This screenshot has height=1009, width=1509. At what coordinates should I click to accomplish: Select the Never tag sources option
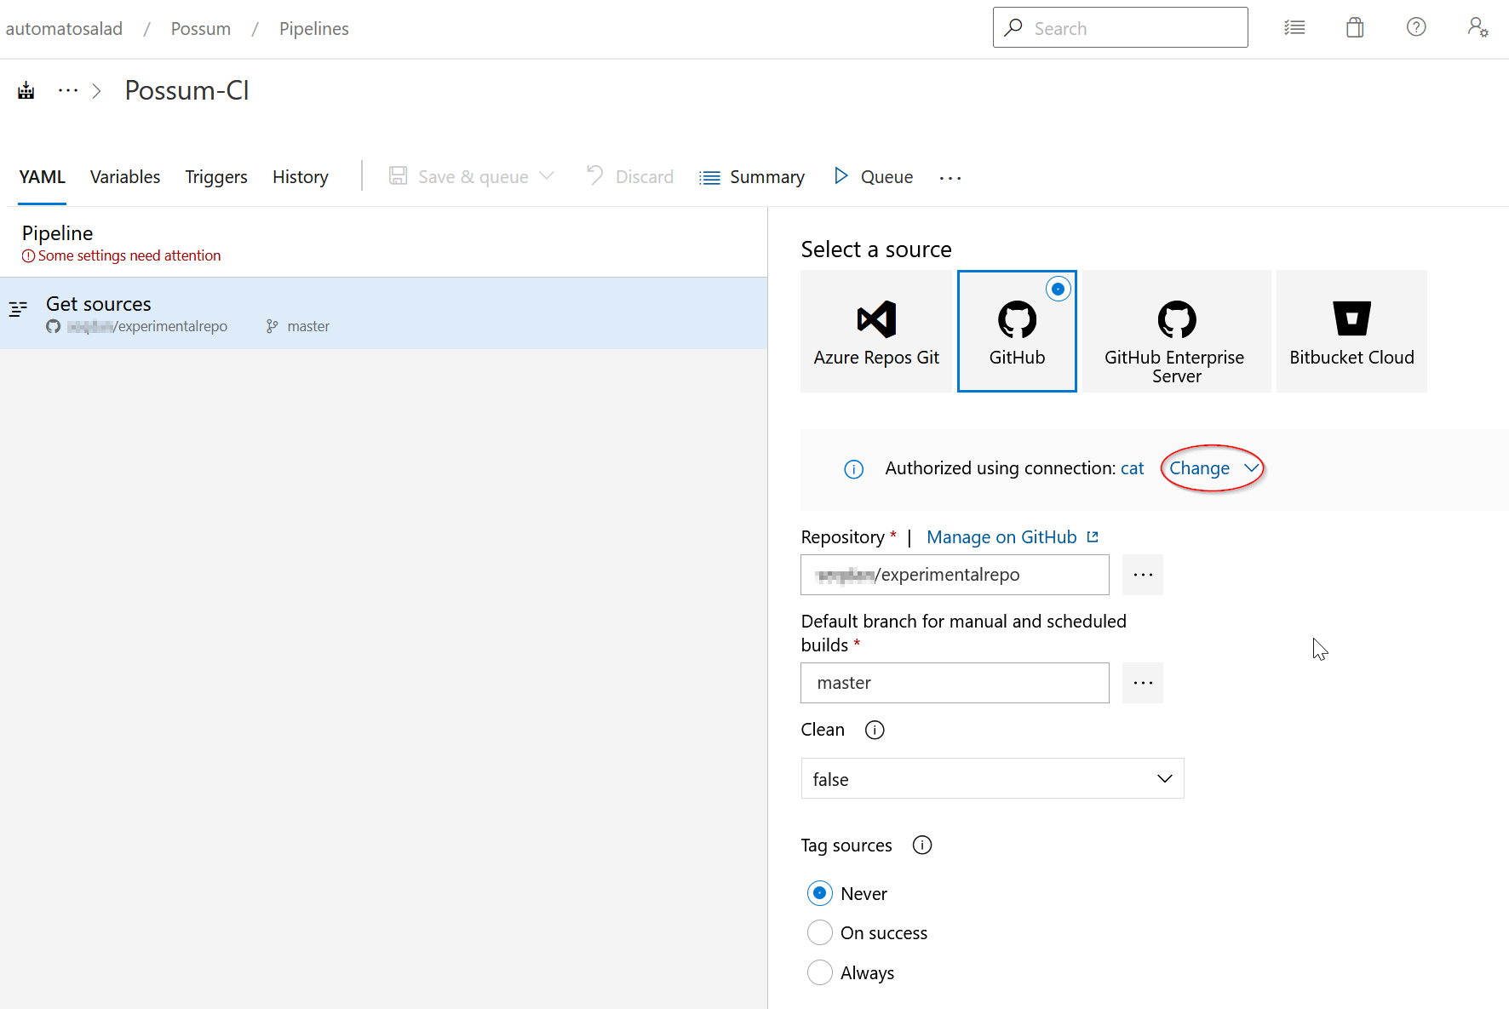tap(820, 893)
